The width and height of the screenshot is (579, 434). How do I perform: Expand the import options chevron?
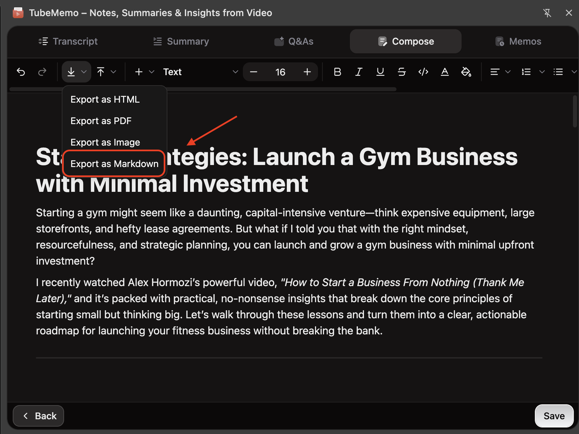(x=113, y=72)
